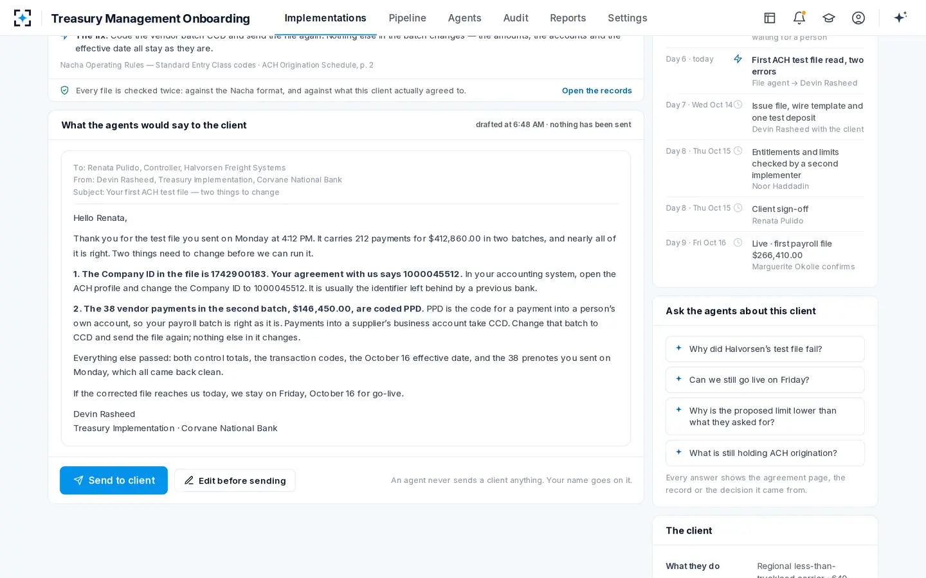This screenshot has width=926, height=578.
Task: Open the graduation cap training icon
Action: pos(829,18)
